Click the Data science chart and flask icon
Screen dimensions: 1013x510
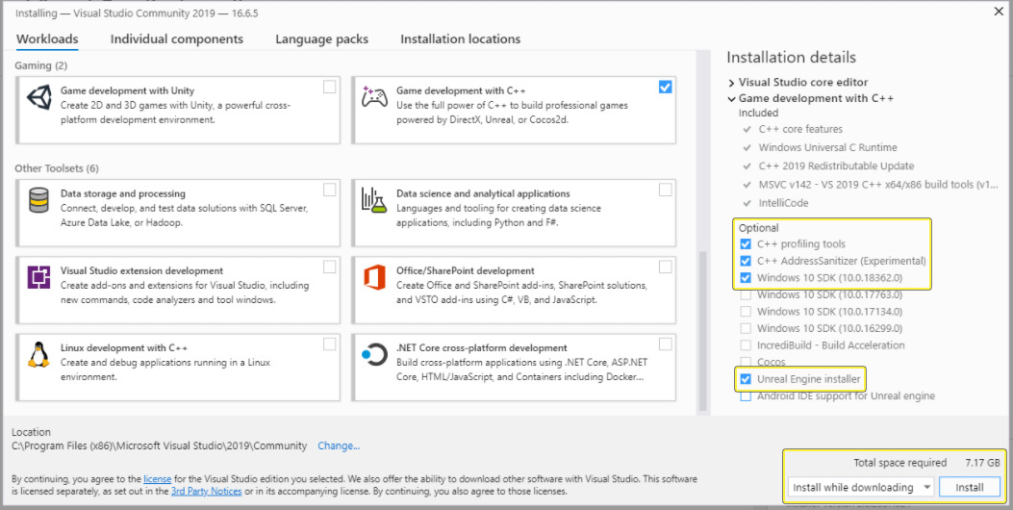tap(375, 200)
